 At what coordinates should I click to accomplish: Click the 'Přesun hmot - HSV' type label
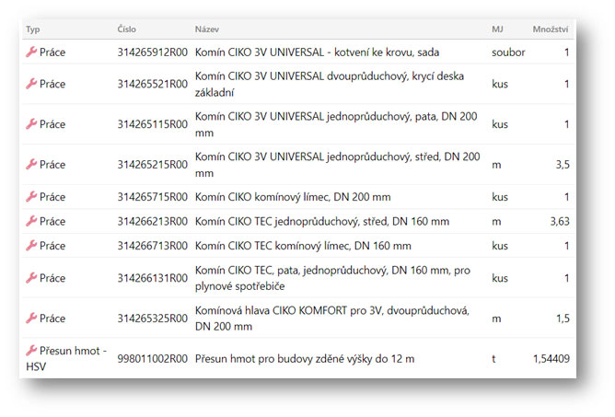[x=66, y=358]
